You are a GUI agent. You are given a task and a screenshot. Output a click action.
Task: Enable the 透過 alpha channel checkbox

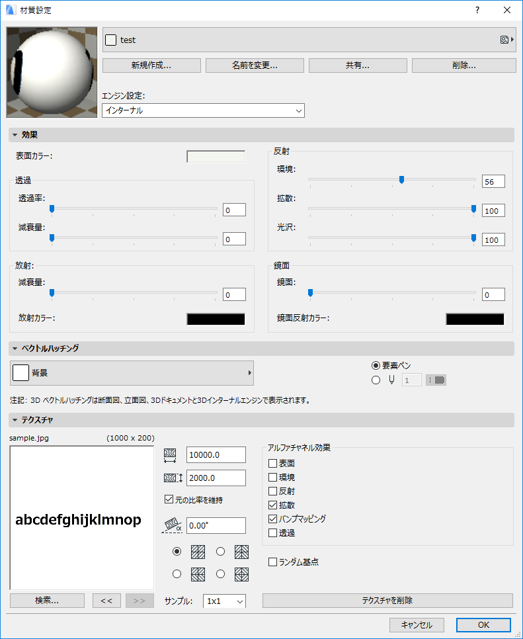coord(272,532)
